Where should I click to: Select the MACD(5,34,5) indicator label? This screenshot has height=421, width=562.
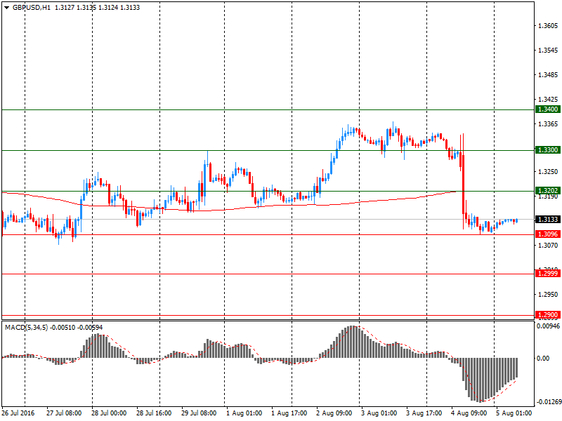coord(27,327)
